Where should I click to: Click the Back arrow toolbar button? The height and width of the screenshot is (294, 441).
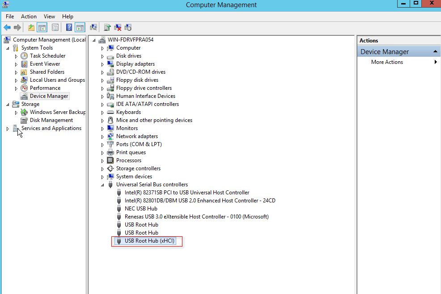click(7, 28)
